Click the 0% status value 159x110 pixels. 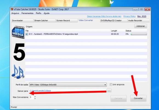pyautogui.click(x=127, y=34)
